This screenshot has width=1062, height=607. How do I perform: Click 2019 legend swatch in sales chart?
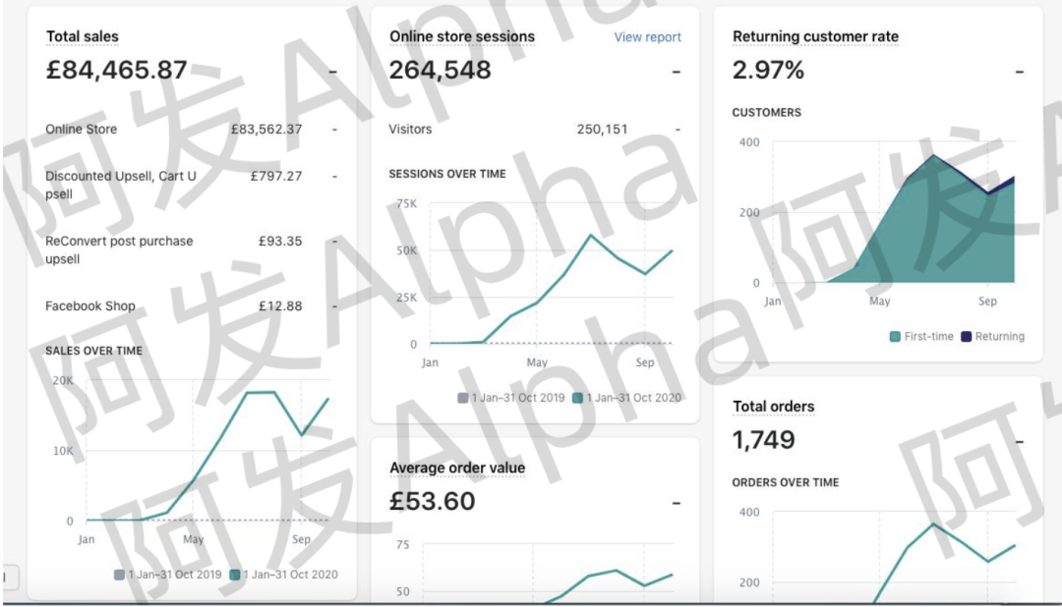point(120,575)
